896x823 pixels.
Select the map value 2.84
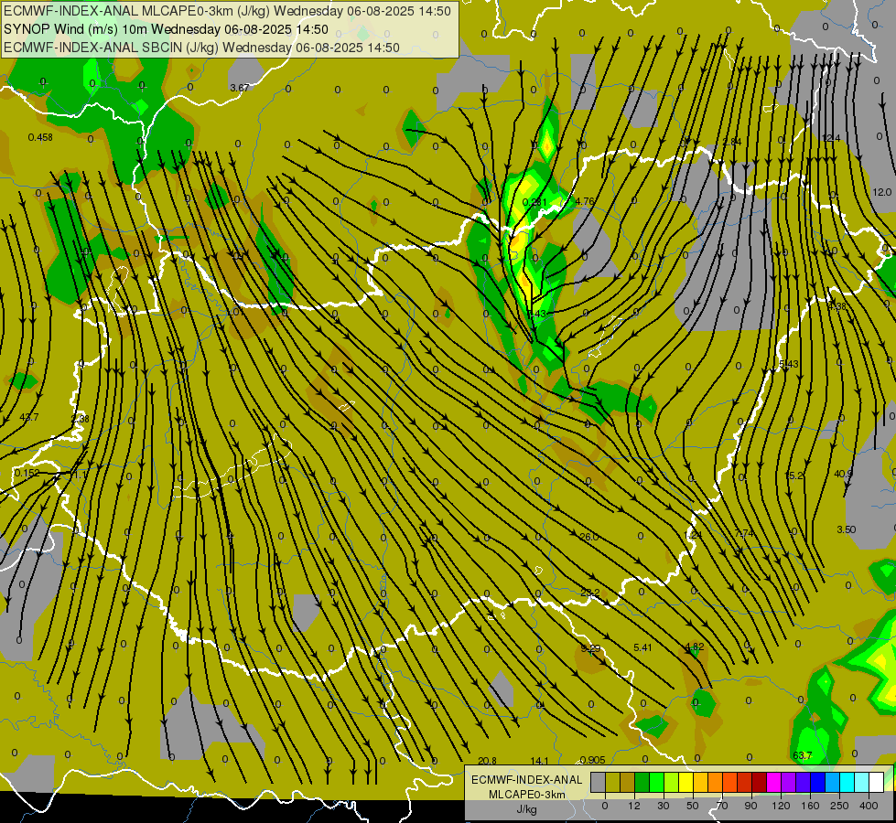[x=732, y=142]
